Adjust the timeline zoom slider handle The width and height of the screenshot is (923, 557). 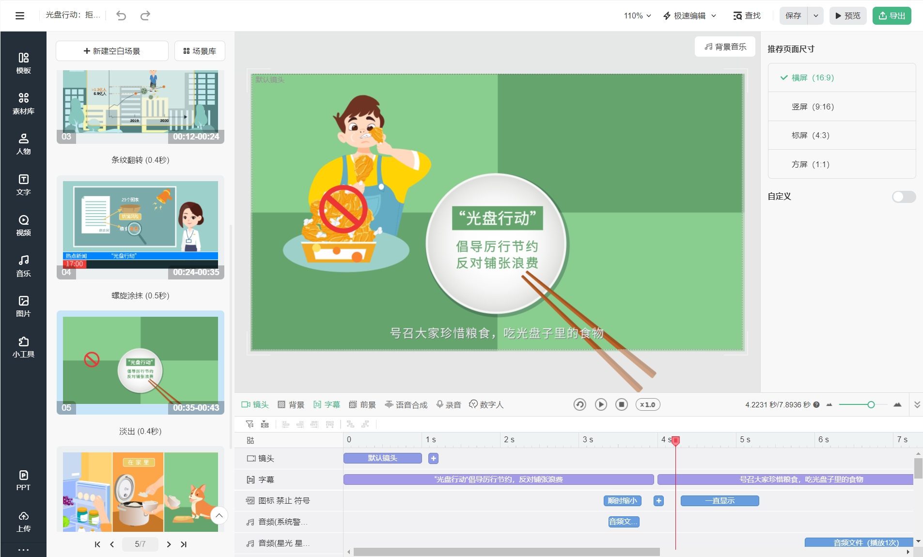click(x=871, y=404)
